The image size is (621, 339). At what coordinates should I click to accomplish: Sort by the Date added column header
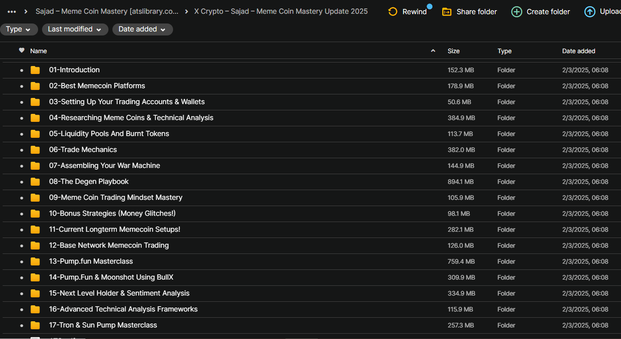click(x=578, y=51)
